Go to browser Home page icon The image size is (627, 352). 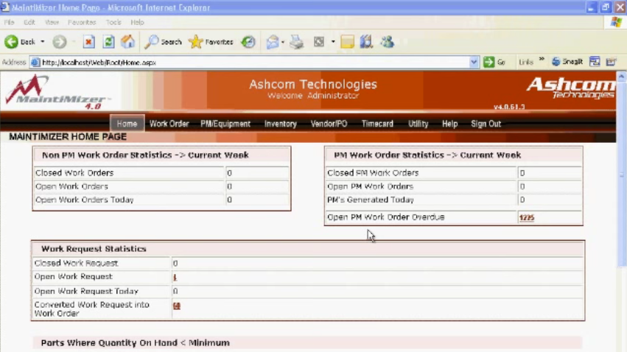[x=128, y=41]
